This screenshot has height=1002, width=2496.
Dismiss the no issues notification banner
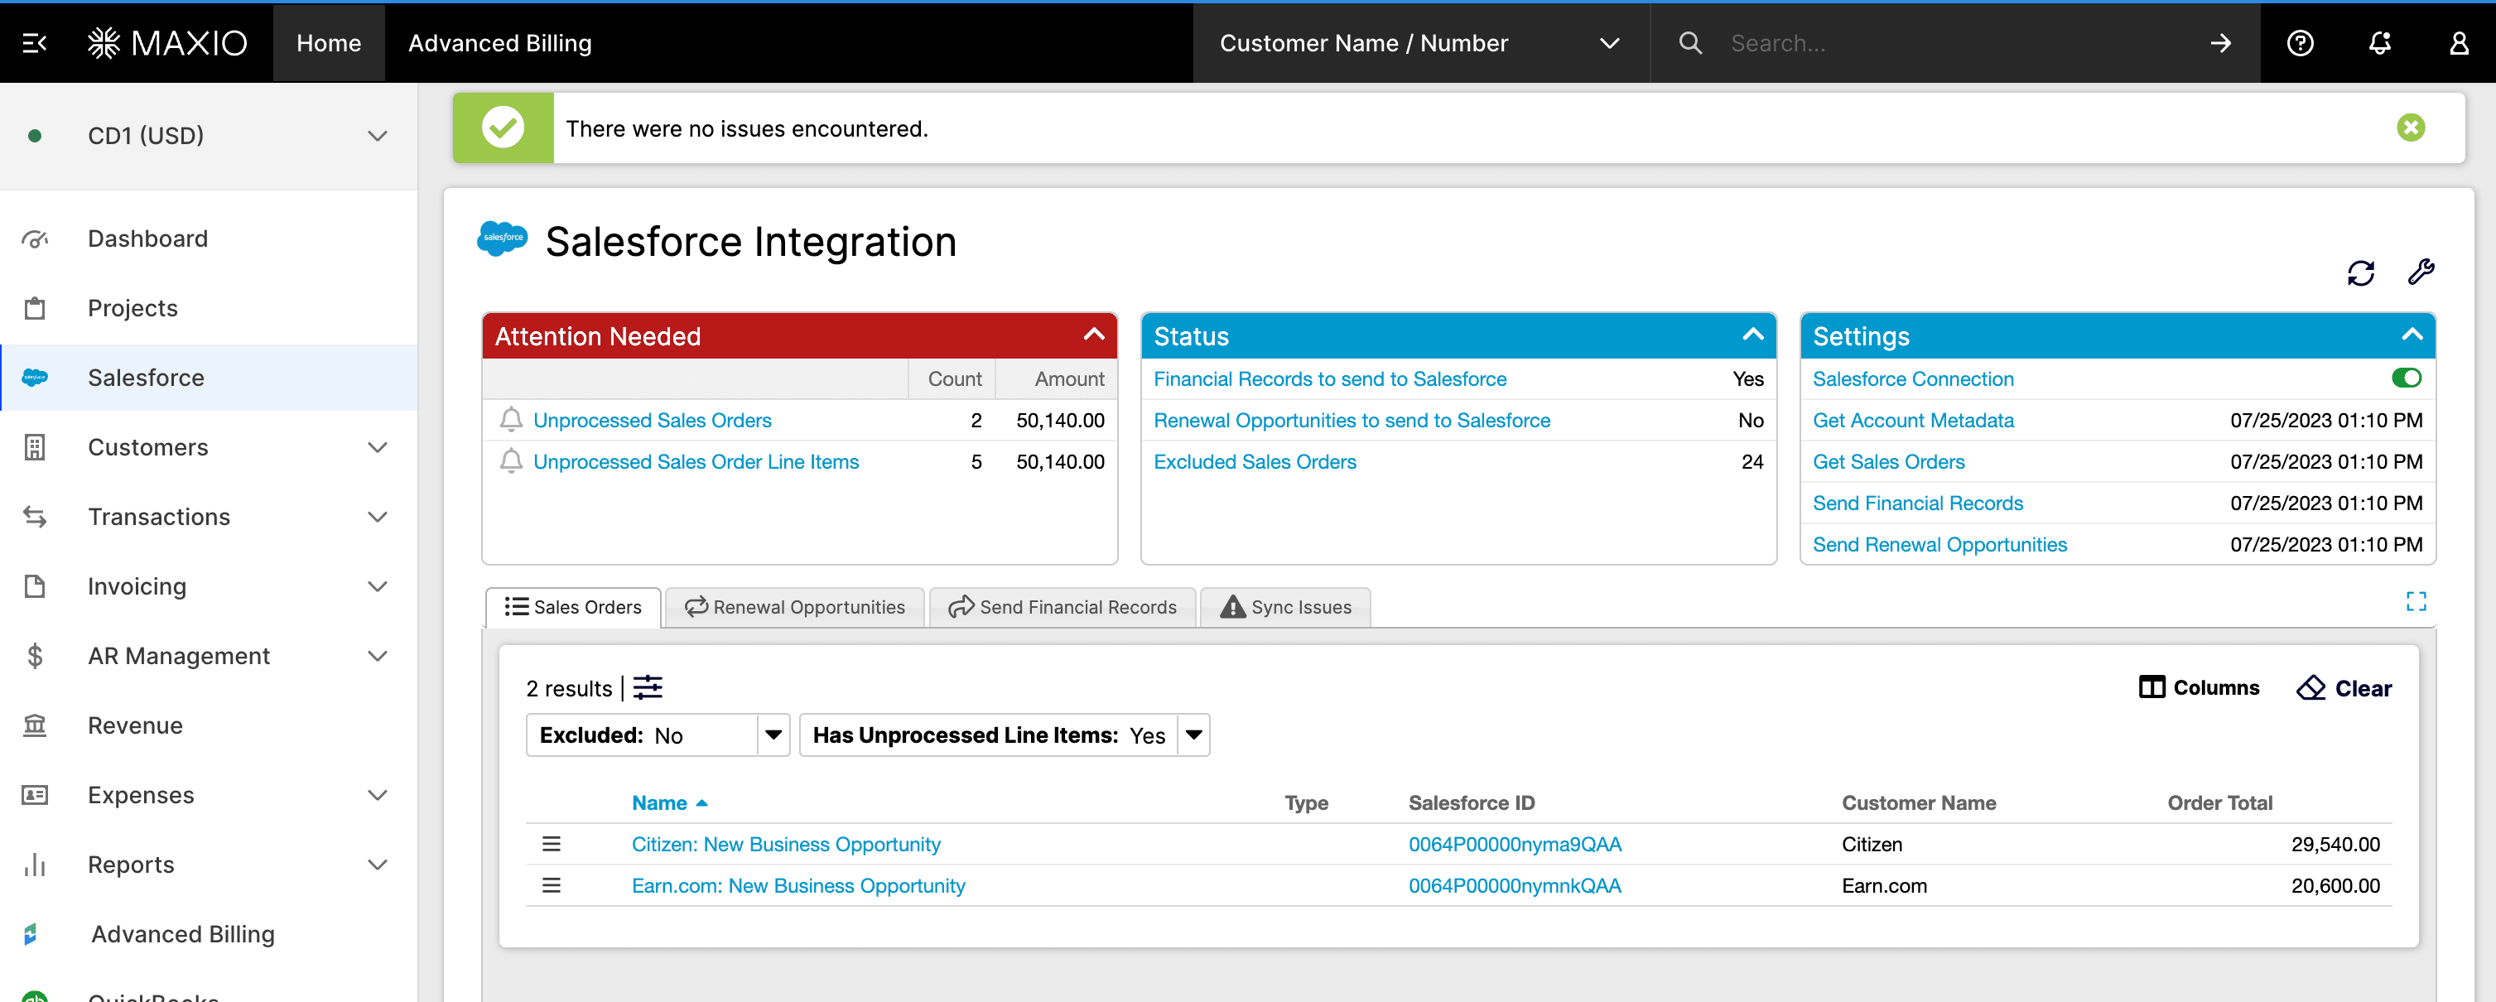pyautogui.click(x=2411, y=128)
